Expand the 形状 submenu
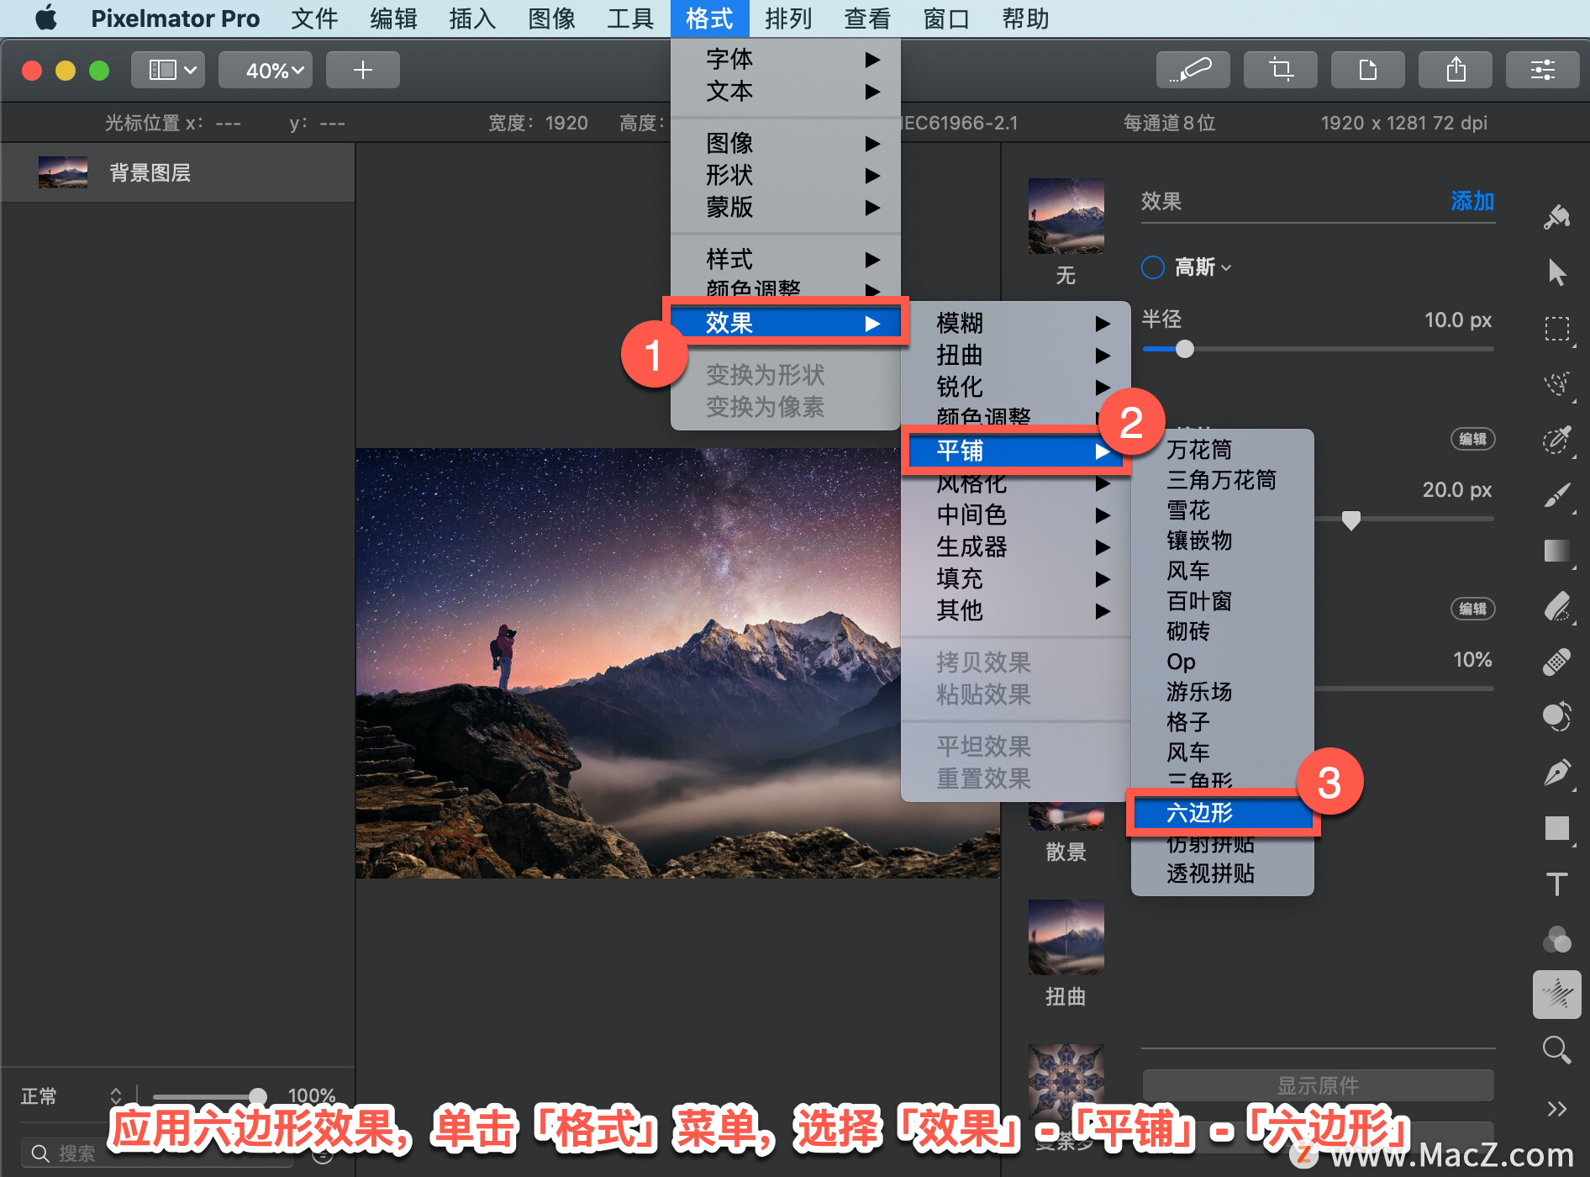This screenshot has width=1590, height=1177. tap(786, 175)
